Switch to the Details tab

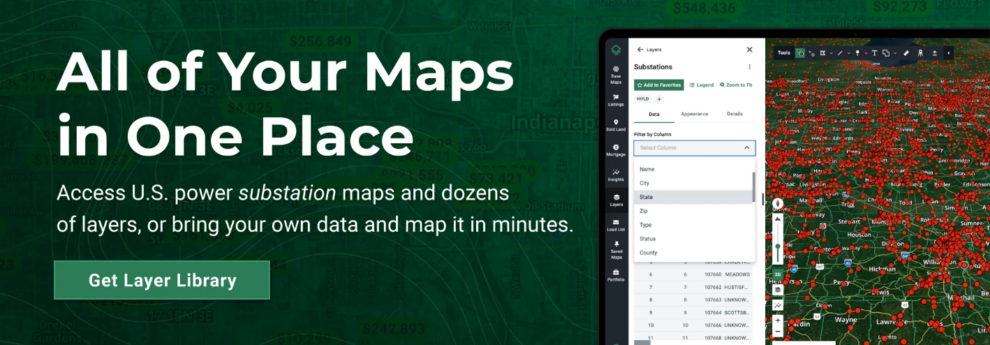coord(734,114)
